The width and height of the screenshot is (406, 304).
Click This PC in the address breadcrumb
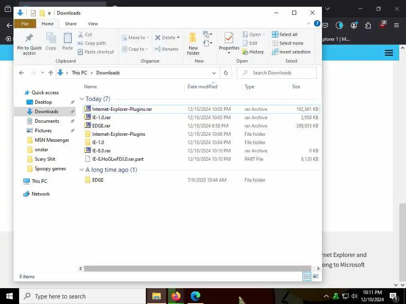(79, 73)
